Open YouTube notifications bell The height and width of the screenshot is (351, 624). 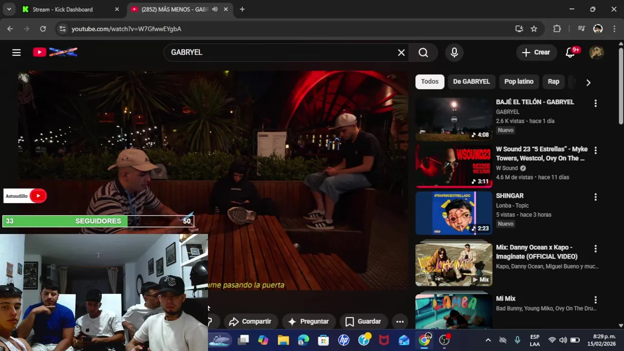(570, 52)
